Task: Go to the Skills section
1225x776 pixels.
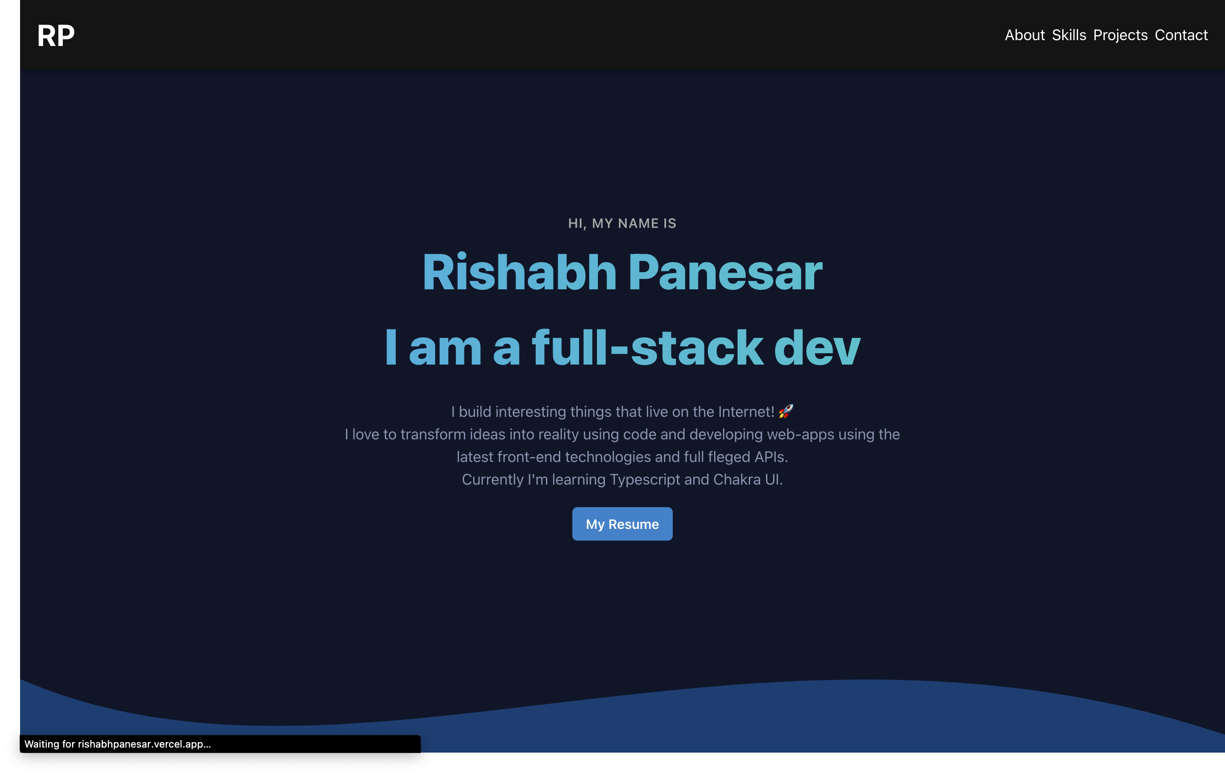Action: pos(1069,35)
